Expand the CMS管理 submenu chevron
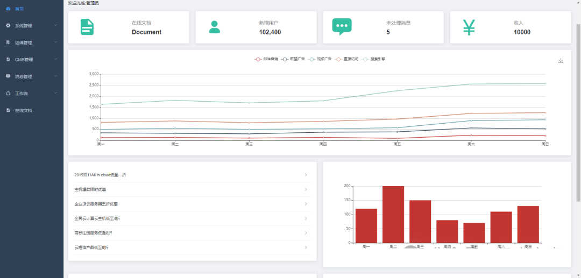The width and height of the screenshot is (581, 278). coord(56,59)
